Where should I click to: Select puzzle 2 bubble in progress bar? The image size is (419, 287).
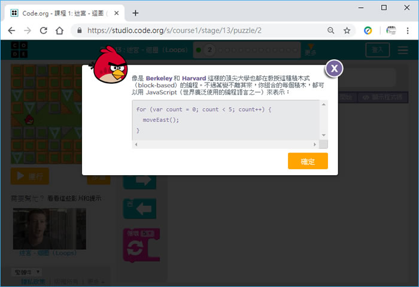209,50
